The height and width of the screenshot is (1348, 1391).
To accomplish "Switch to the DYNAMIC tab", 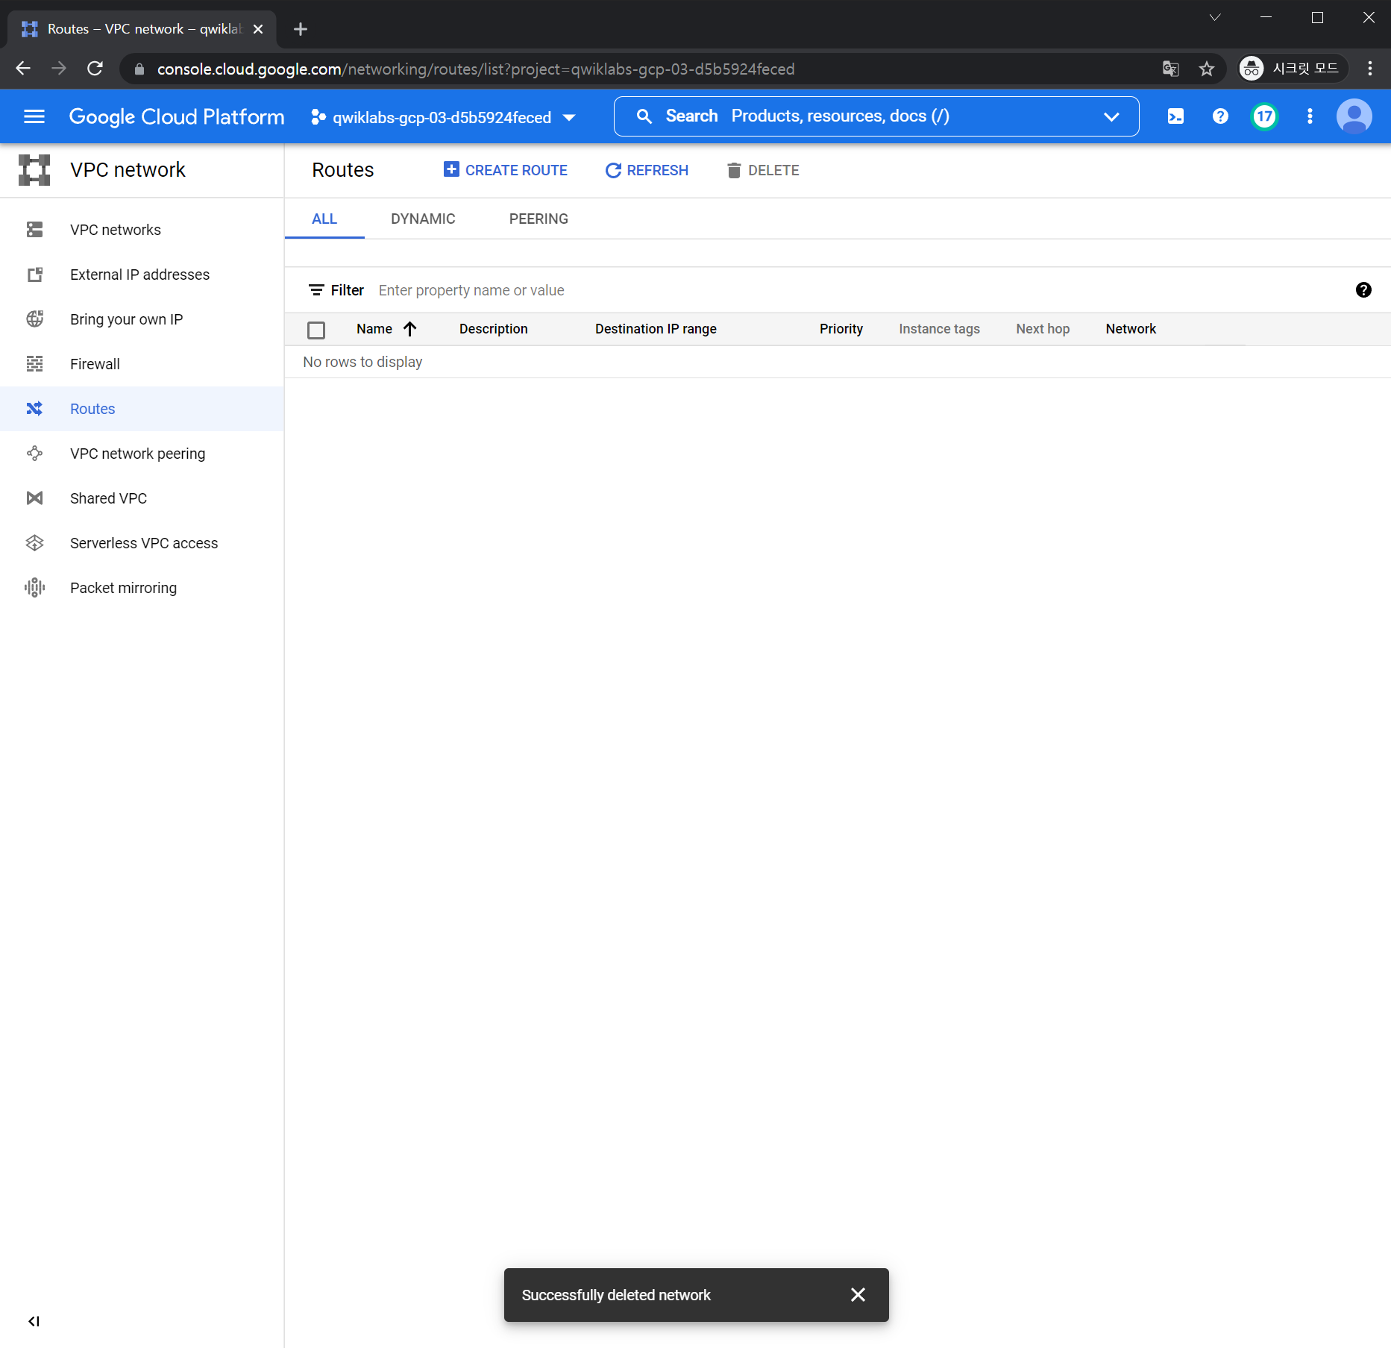I will point(423,219).
